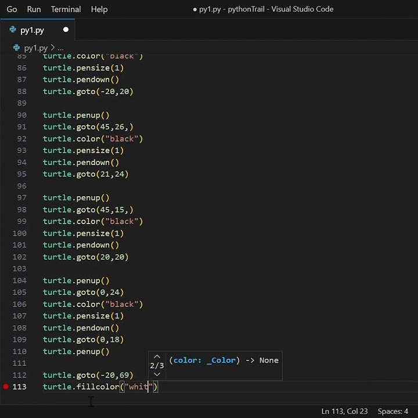Show previous signature in the hint popup
The image size is (418, 418).
[157, 356]
